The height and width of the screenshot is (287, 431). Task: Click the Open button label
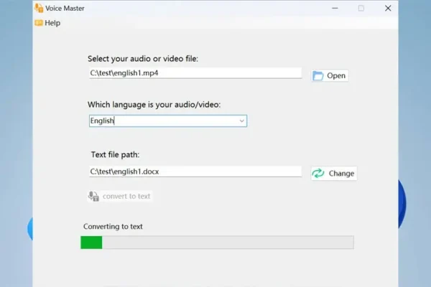tap(336, 76)
